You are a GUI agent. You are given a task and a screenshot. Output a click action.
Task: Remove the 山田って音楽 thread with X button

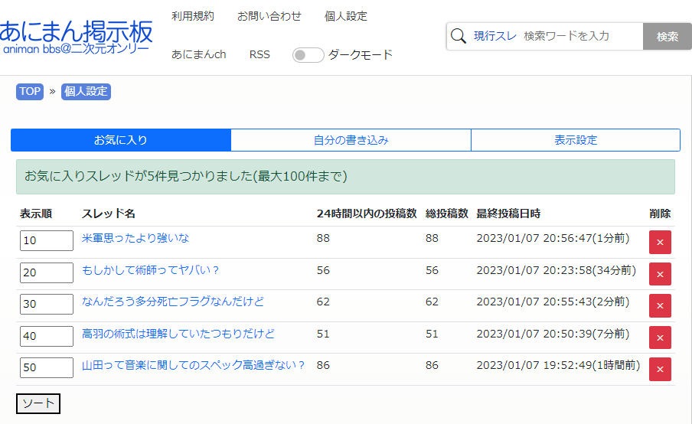pyautogui.click(x=660, y=369)
